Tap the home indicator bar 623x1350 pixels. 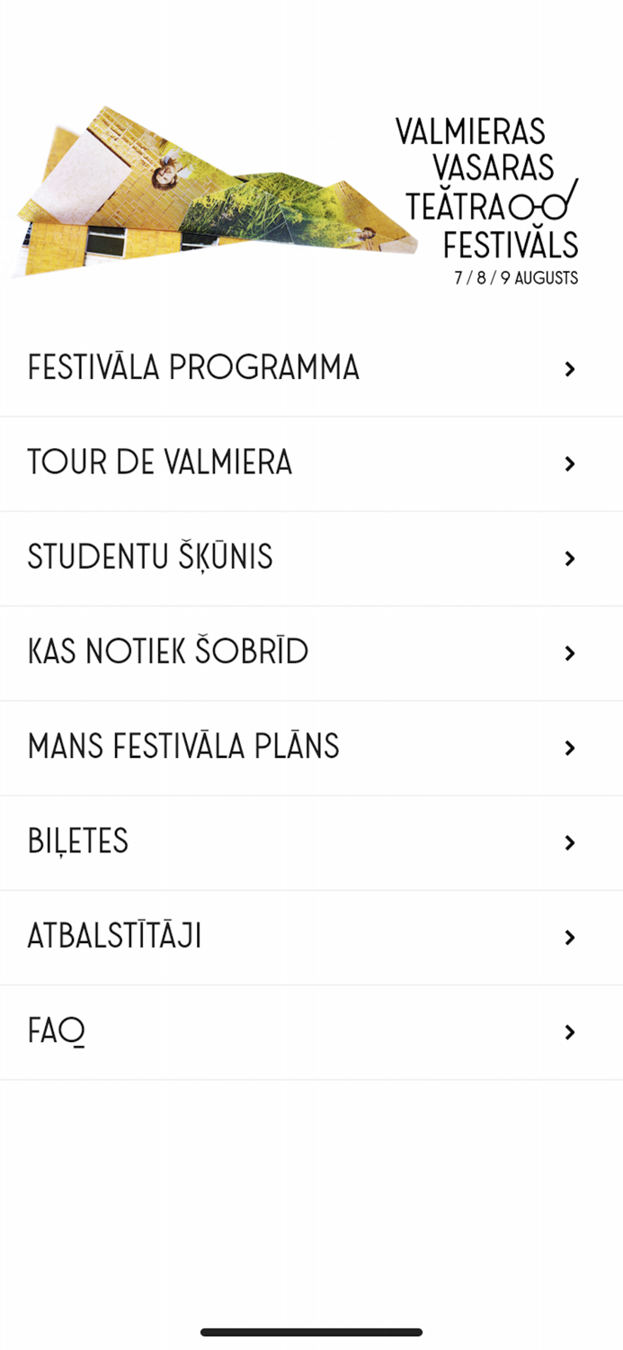pyautogui.click(x=311, y=1330)
